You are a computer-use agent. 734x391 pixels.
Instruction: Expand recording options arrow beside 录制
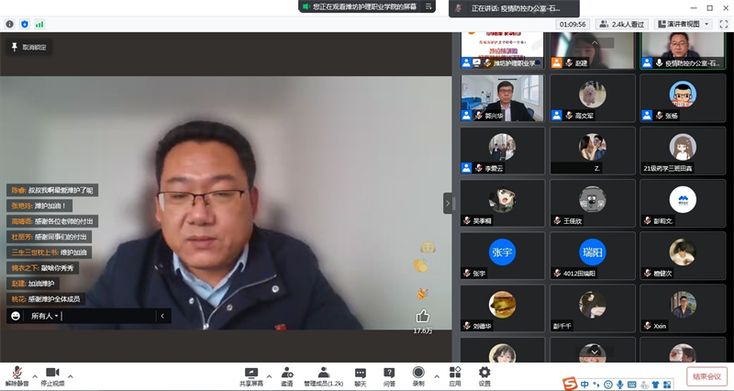click(x=437, y=376)
